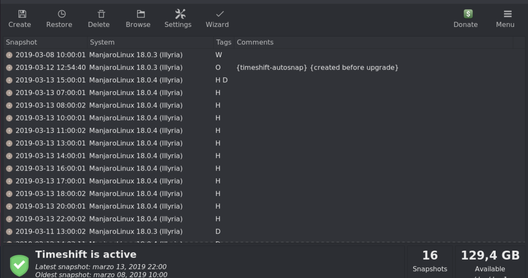Select the 2019-03-11 13:00:02 snapshot
Viewport: 528px width, 278px height.
pyautogui.click(x=50, y=231)
